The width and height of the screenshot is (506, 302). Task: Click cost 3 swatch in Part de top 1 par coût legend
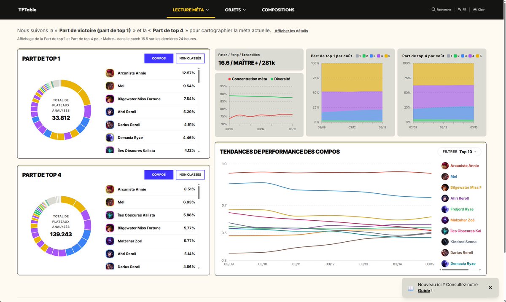[371, 56]
